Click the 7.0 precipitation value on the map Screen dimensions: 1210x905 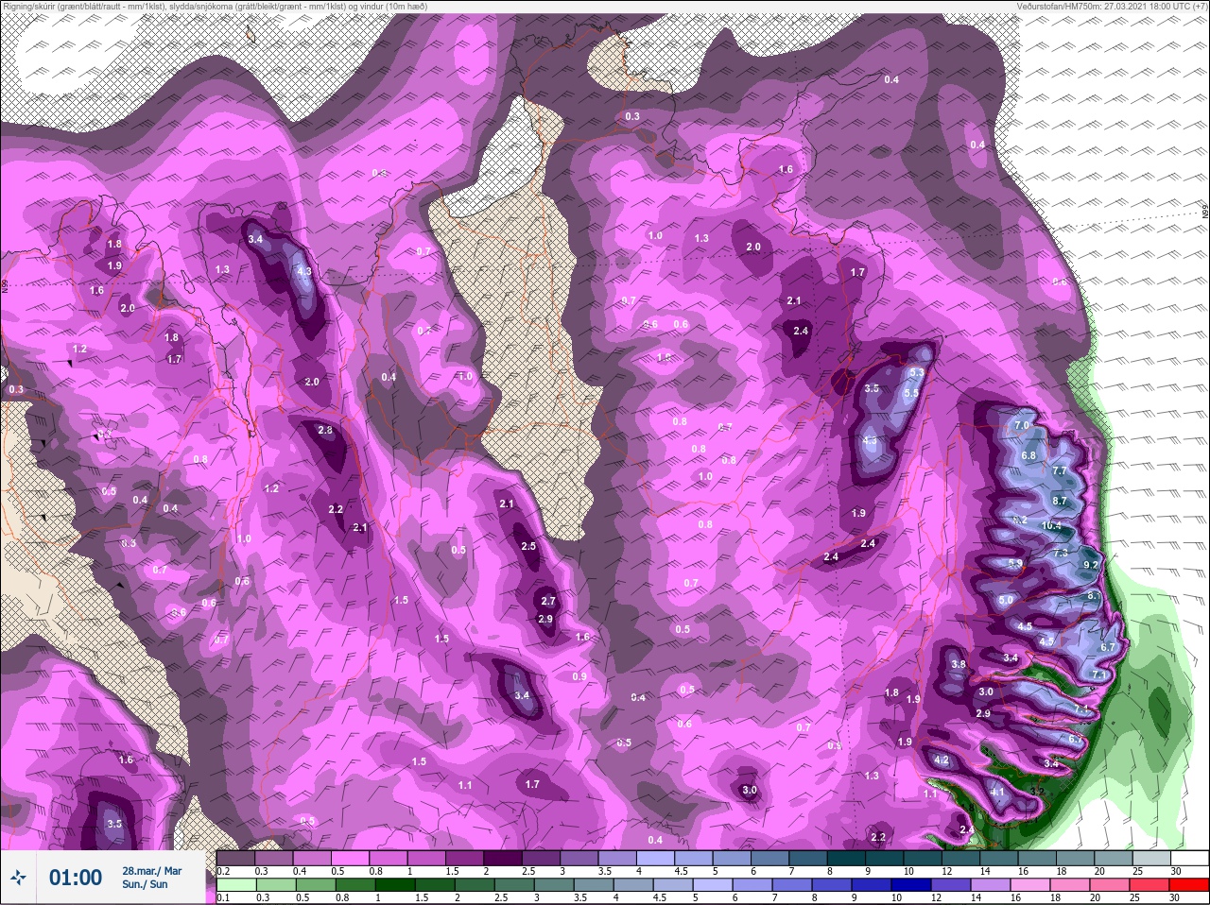(1022, 426)
